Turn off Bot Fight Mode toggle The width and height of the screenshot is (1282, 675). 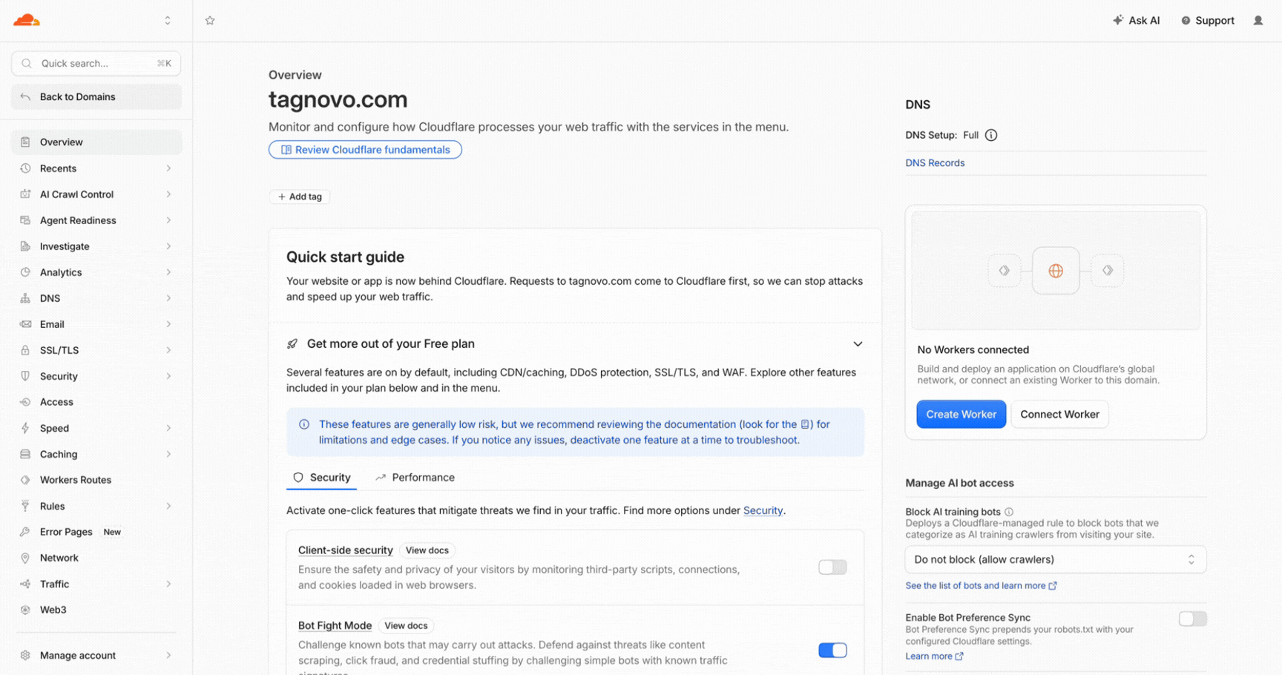click(x=832, y=651)
